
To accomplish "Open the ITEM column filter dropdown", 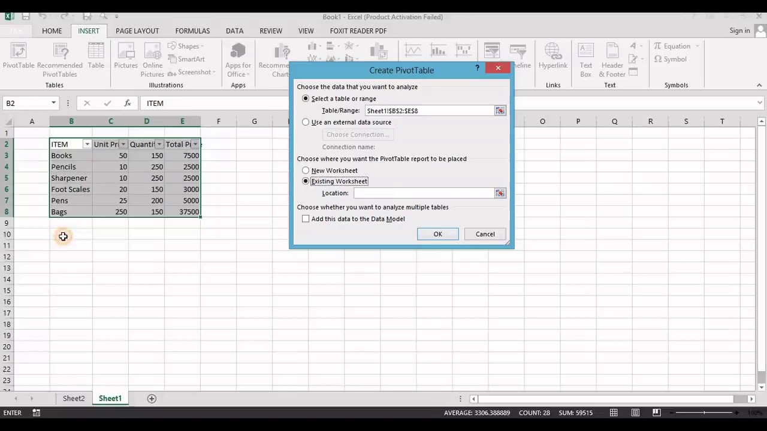I will (x=87, y=144).
